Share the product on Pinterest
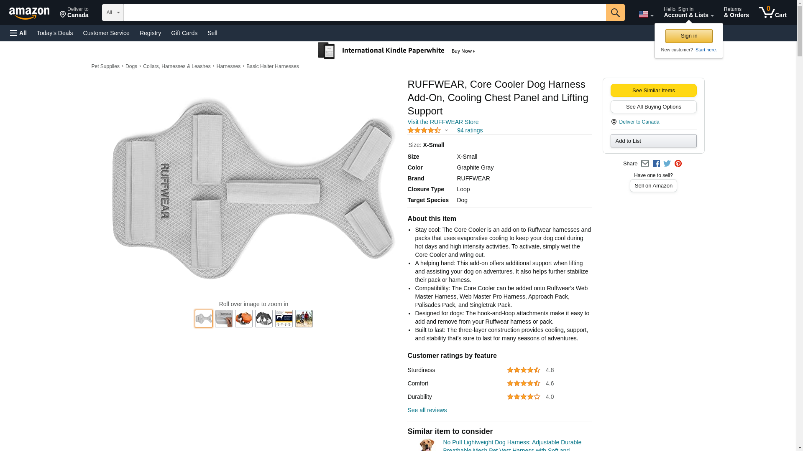Screen dimensions: 803x451 [678, 164]
